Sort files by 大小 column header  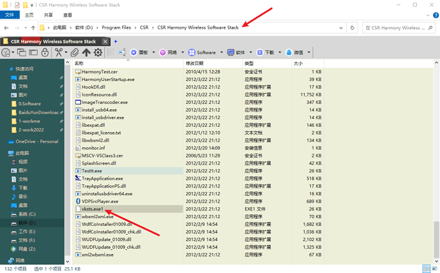[298, 63]
